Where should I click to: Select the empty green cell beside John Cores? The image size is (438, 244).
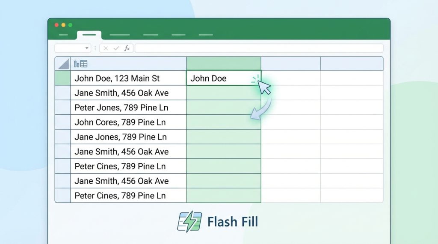224,122
